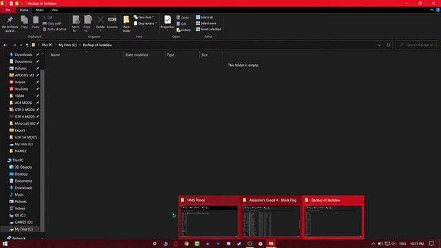This screenshot has height=248, width=441.
Task: Switch to Assassin's Creed 4 - Black Flag thumbnail
Action: 271,217
